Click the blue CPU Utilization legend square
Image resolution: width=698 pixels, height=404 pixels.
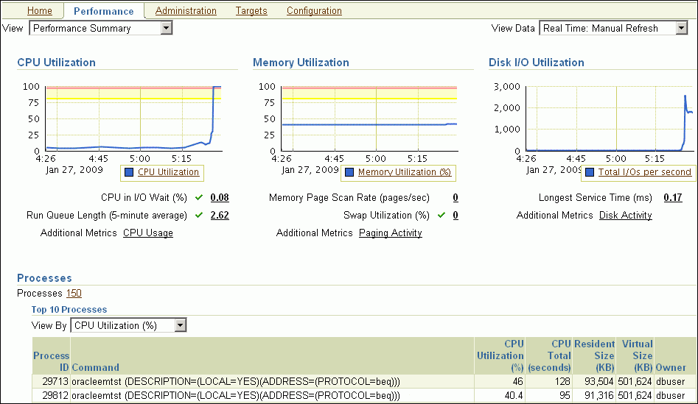click(x=129, y=172)
